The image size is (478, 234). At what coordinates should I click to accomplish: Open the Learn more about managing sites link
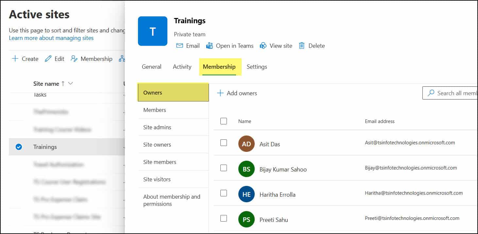tap(51, 38)
